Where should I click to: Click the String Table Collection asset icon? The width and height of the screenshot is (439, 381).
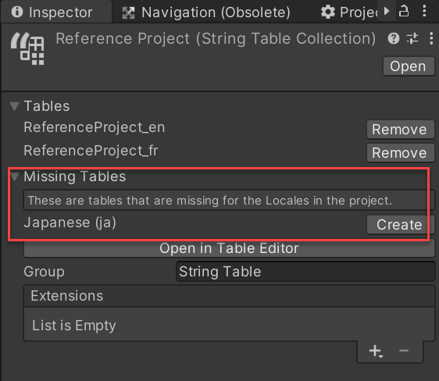coord(27,48)
